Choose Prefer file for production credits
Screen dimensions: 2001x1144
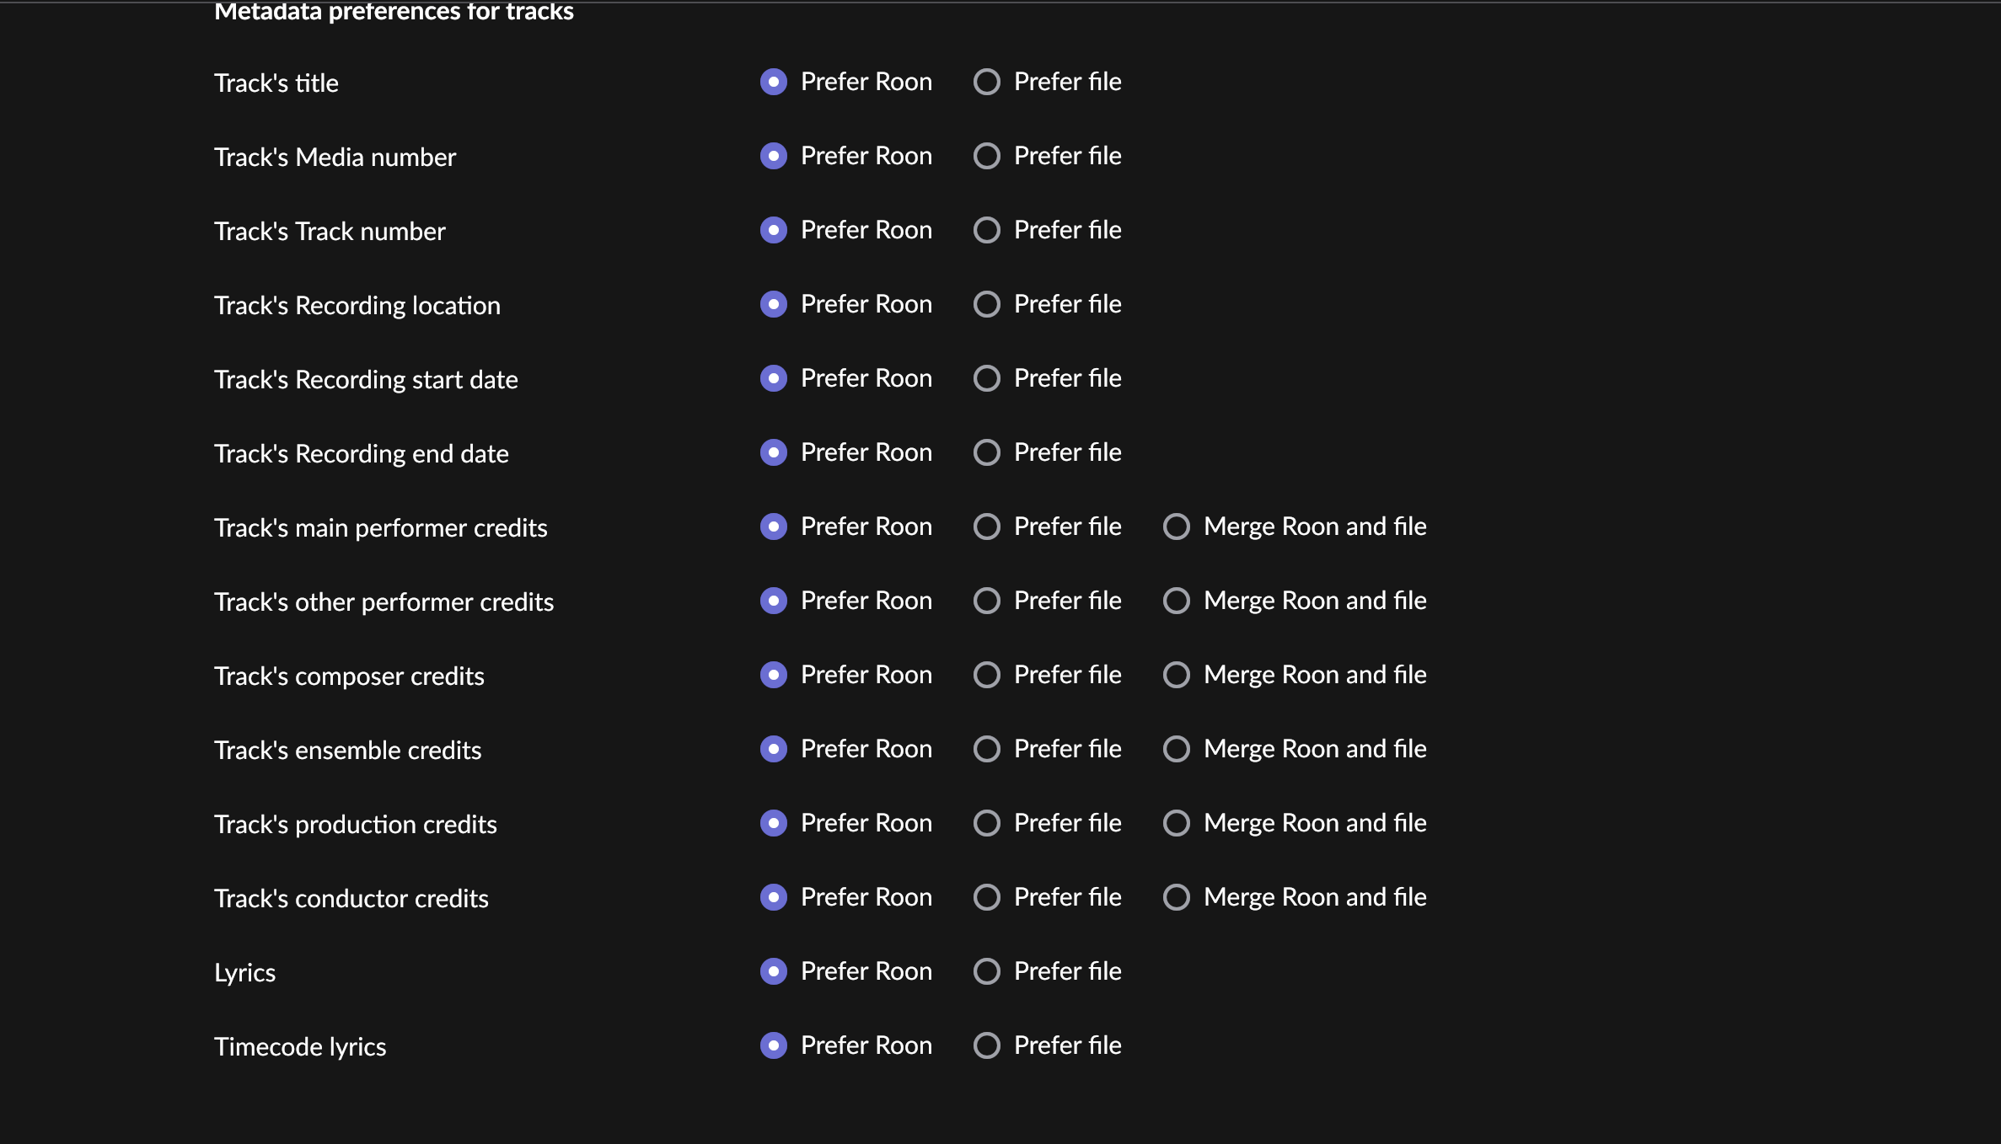pos(987,823)
